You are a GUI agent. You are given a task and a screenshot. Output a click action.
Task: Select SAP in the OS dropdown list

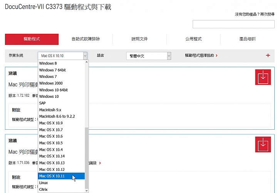[x=61, y=103]
